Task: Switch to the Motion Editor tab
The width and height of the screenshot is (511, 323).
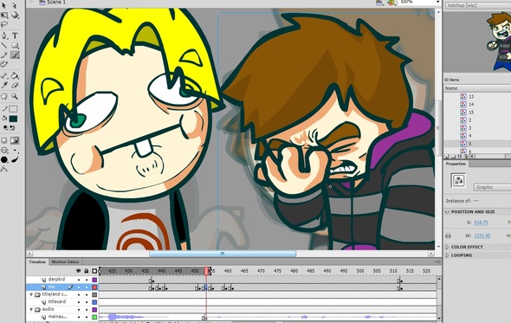Action: (65, 262)
